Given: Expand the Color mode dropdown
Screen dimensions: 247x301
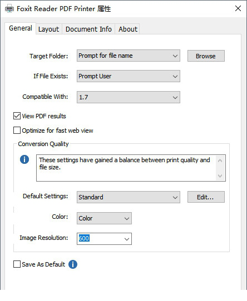Looking at the screenshot, I should click(104, 218).
